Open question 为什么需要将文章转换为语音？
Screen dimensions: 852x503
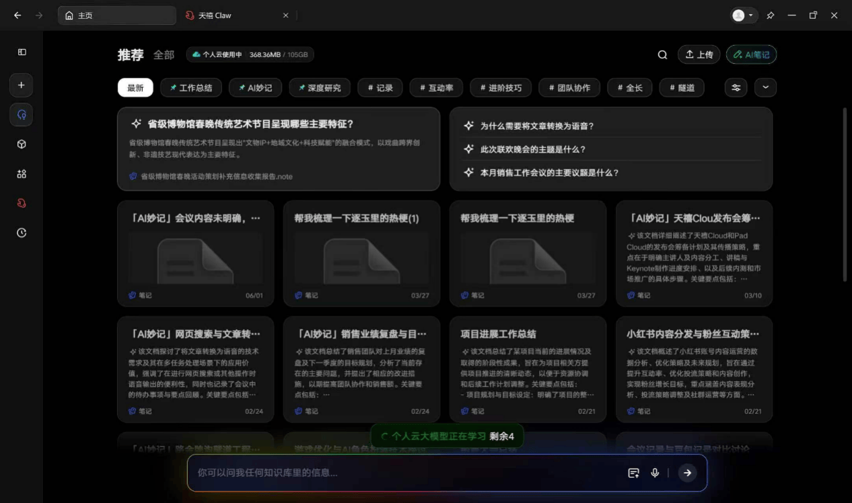click(537, 126)
